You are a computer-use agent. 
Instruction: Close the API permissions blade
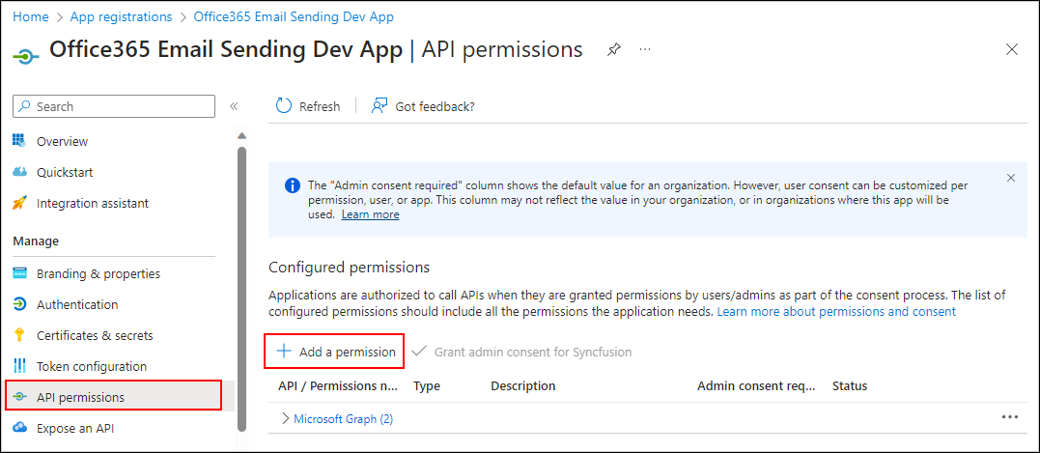[x=1012, y=49]
